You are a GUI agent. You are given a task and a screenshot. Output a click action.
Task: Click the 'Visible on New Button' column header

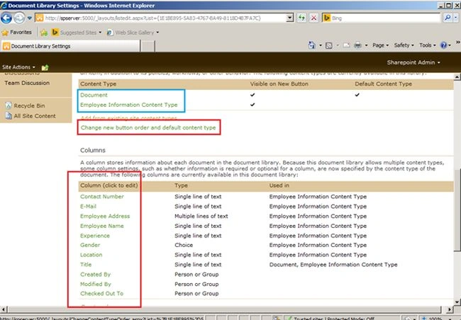pos(279,84)
